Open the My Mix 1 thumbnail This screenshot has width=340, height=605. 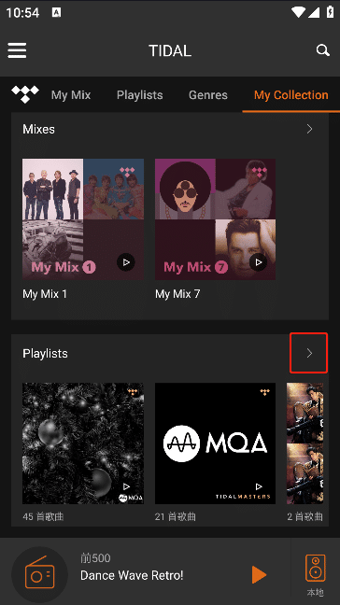tap(83, 219)
